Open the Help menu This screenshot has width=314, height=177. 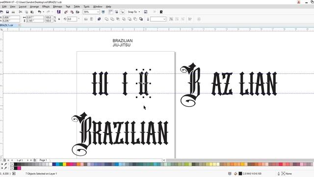tap(108, 6)
